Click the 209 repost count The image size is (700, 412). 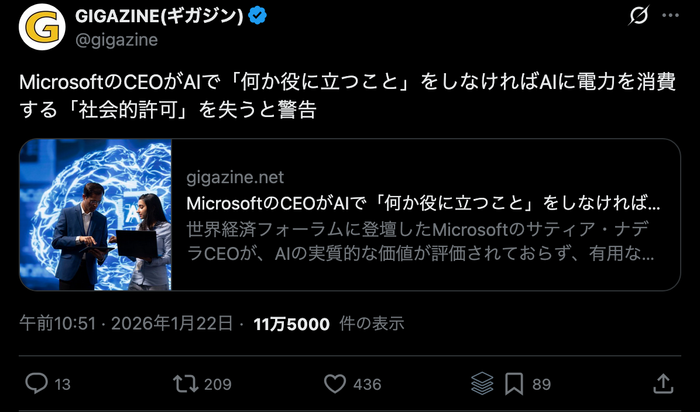click(x=218, y=384)
